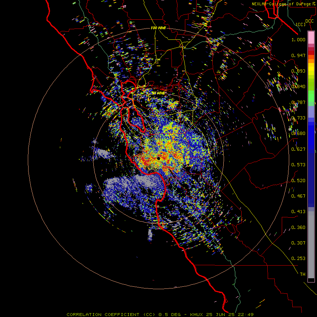Click the Correlation Coefficient caption at the bottom
Image resolution: width=317 pixels, height=317 pixels.
pos(160,315)
